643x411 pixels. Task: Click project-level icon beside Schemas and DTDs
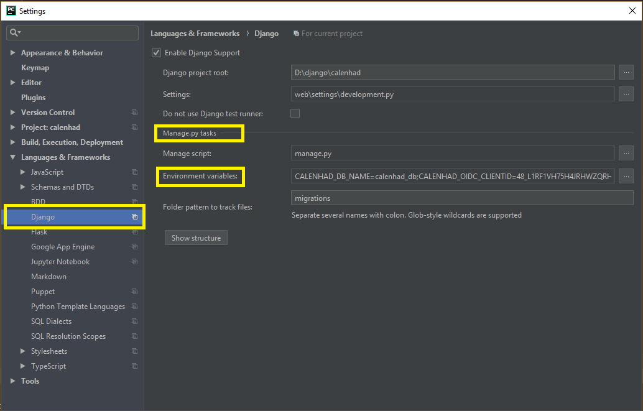point(134,187)
